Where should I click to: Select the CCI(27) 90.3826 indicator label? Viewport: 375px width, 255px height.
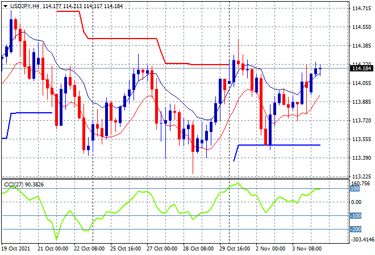coord(24,185)
